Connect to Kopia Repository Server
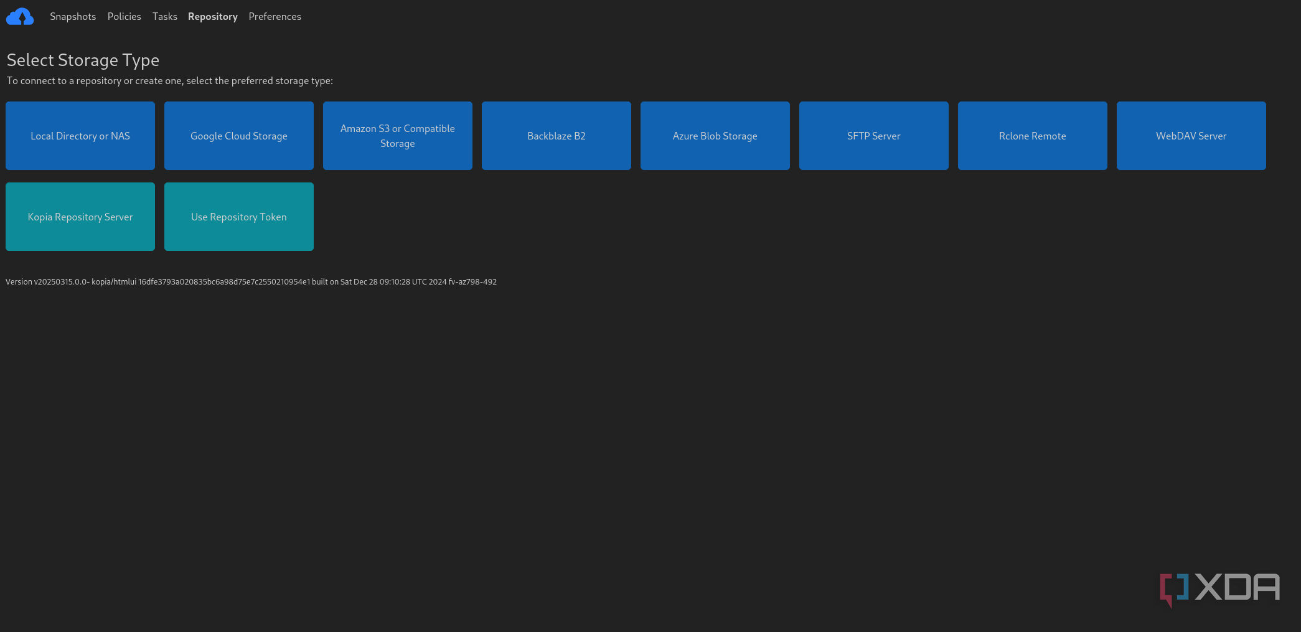Screen dimensions: 1301x632 coord(80,216)
